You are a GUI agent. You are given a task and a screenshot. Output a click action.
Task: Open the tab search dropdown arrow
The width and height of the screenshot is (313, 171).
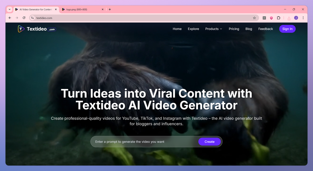click(x=10, y=9)
